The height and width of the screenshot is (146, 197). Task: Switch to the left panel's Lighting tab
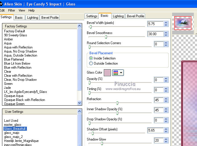(32, 18)
